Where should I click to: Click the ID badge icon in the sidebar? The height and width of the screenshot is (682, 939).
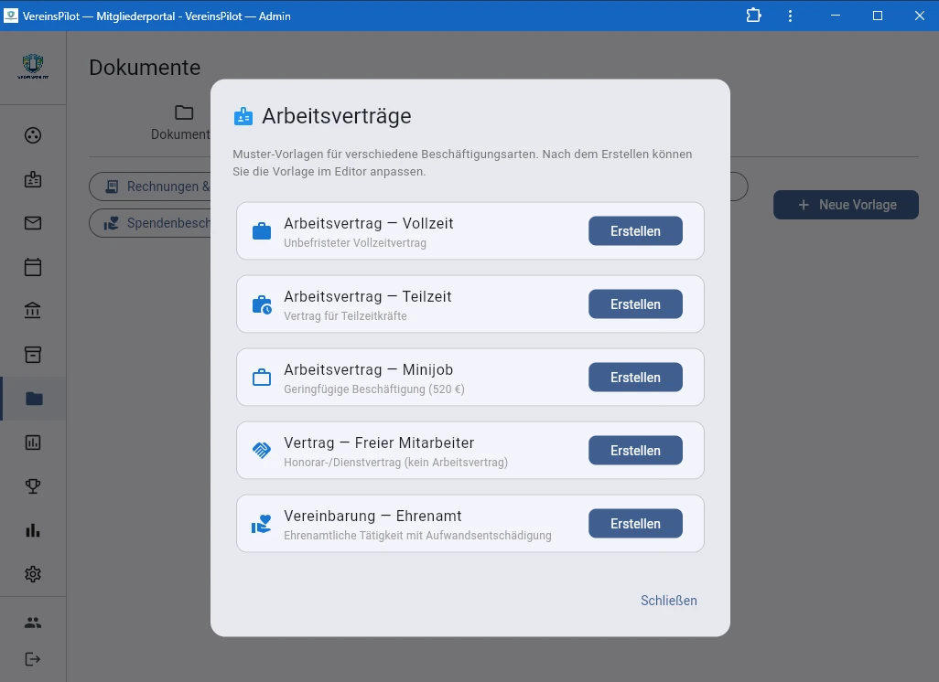(x=33, y=178)
